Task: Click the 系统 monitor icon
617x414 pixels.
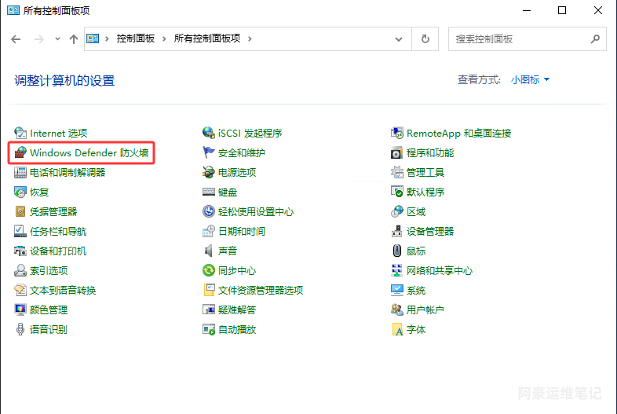Action: tap(397, 291)
